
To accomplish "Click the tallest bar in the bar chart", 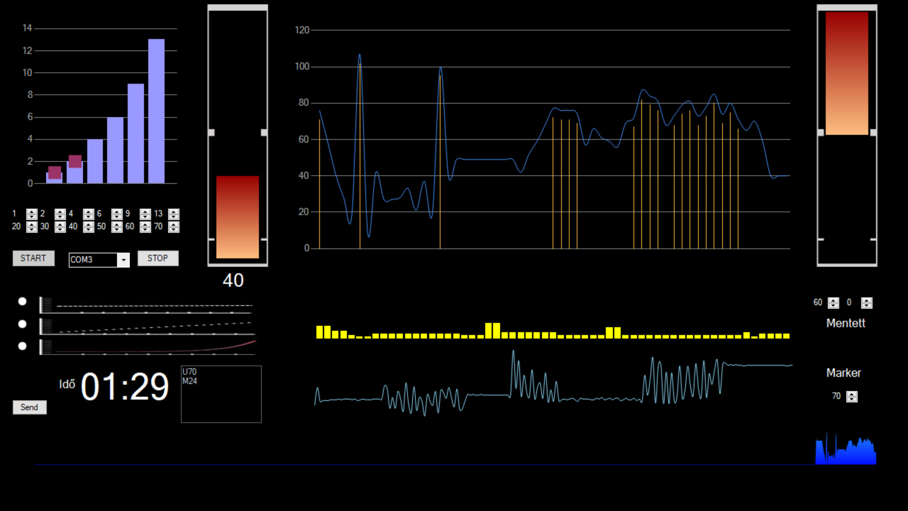I will point(156,111).
